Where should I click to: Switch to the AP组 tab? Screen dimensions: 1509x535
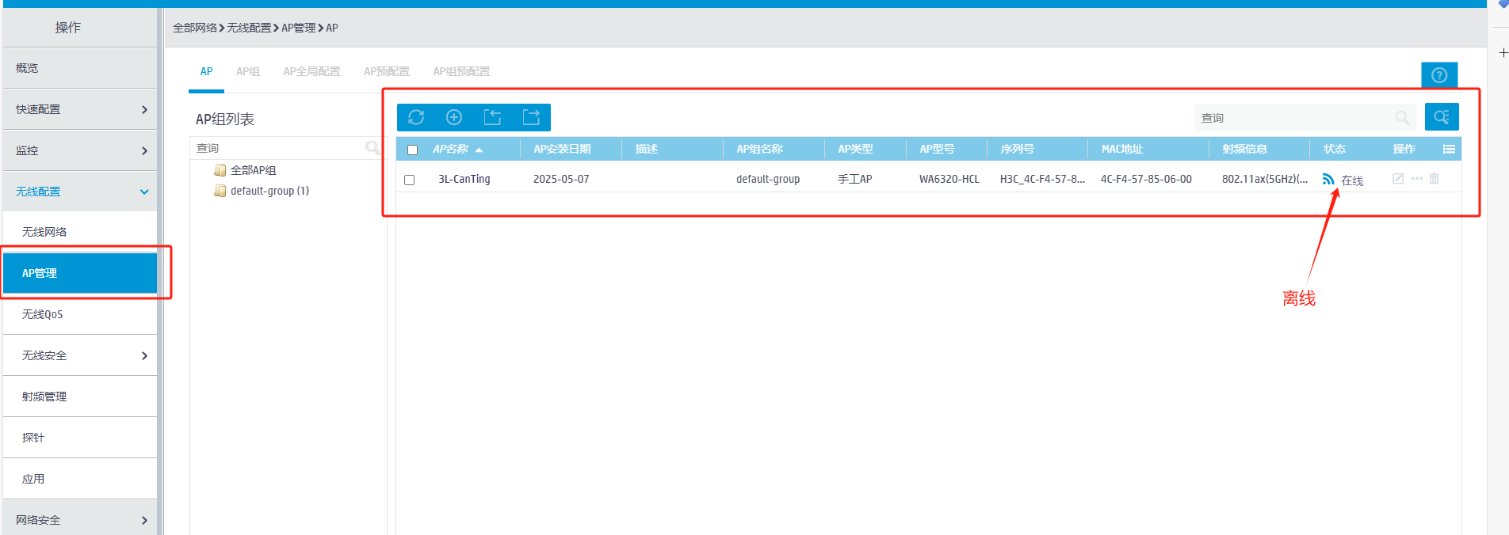click(x=248, y=71)
